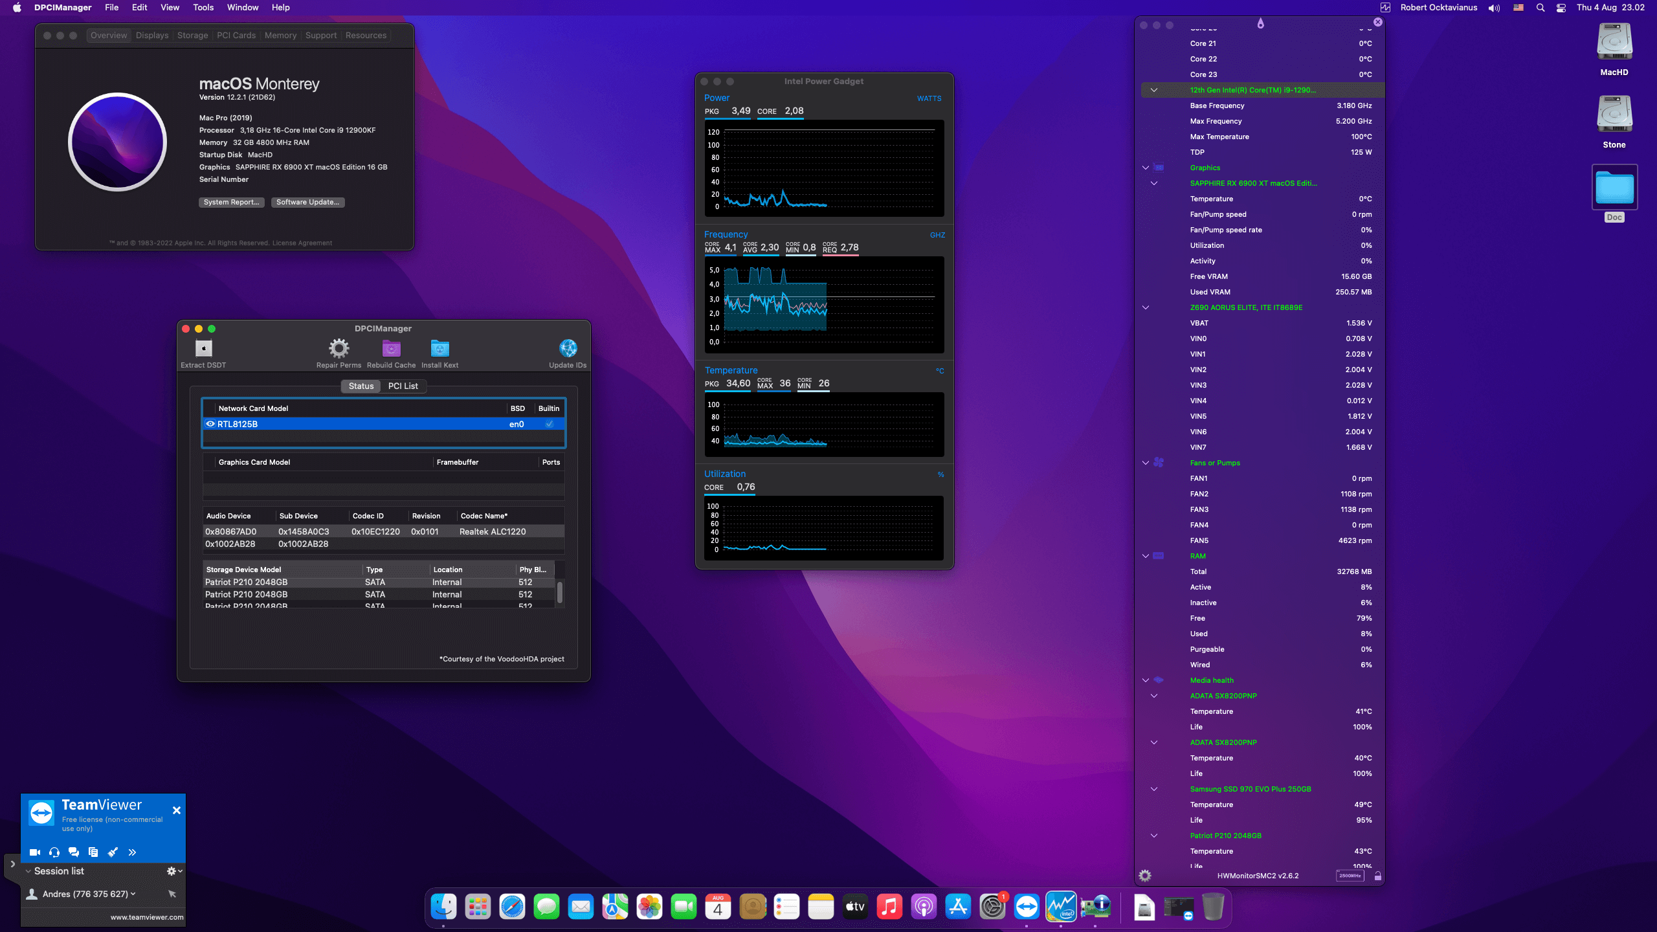Screen dimensions: 1657x932
Task: Click the System Report... button
Action: [231, 202]
